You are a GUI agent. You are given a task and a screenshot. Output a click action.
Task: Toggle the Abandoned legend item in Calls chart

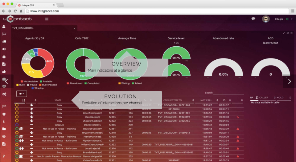pos(74,83)
